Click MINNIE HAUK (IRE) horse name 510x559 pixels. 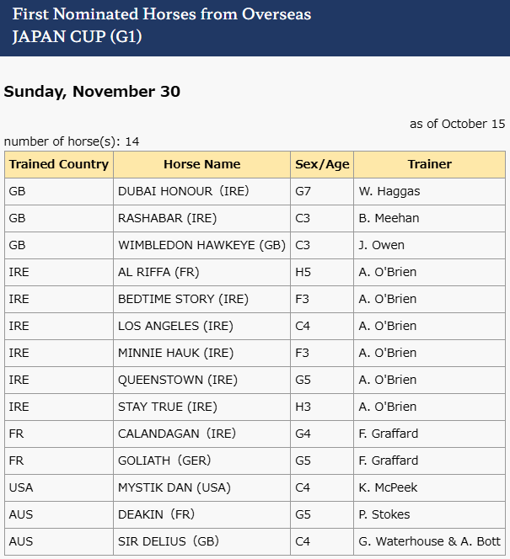[x=175, y=353]
